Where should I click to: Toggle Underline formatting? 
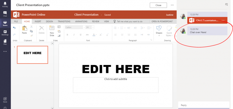coord(80,35)
